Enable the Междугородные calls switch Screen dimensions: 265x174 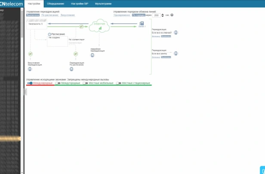point(58,83)
